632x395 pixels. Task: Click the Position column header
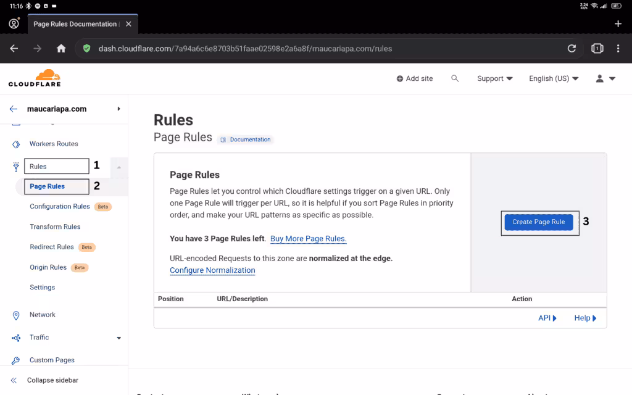(170, 299)
